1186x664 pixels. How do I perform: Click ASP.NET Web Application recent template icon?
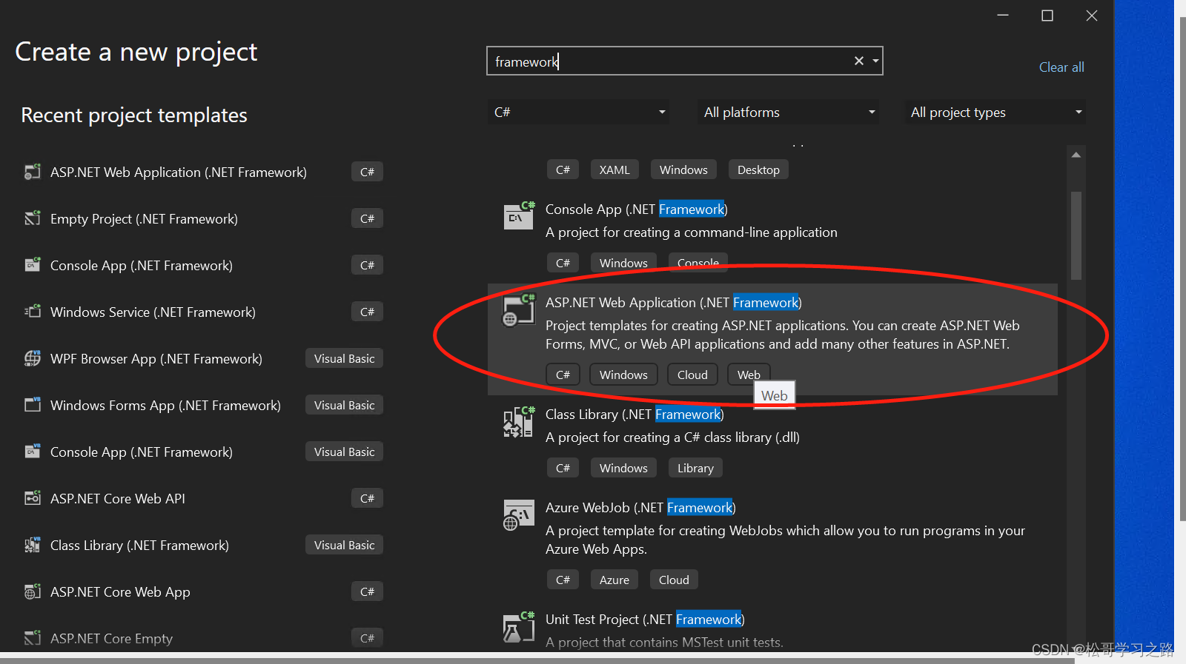[x=33, y=172]
